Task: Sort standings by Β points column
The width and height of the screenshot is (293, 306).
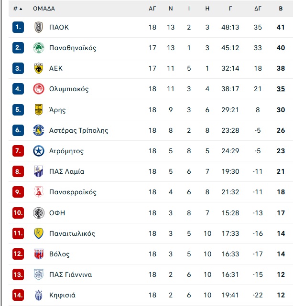Action: 281,9
